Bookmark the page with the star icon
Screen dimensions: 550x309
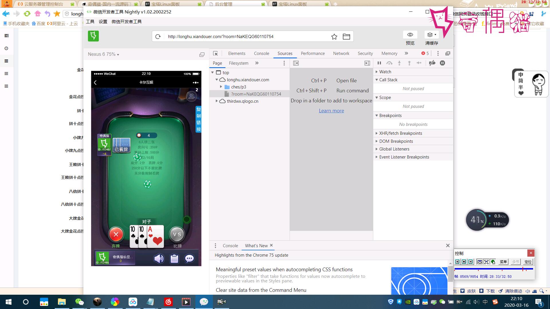pos(334,37)
